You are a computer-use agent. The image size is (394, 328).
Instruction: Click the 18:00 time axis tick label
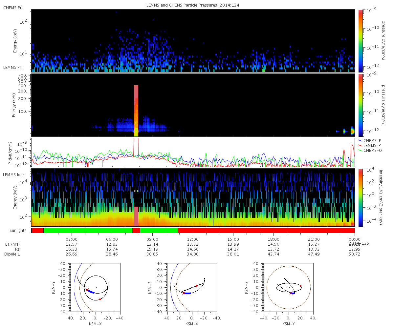coord(274,239)
